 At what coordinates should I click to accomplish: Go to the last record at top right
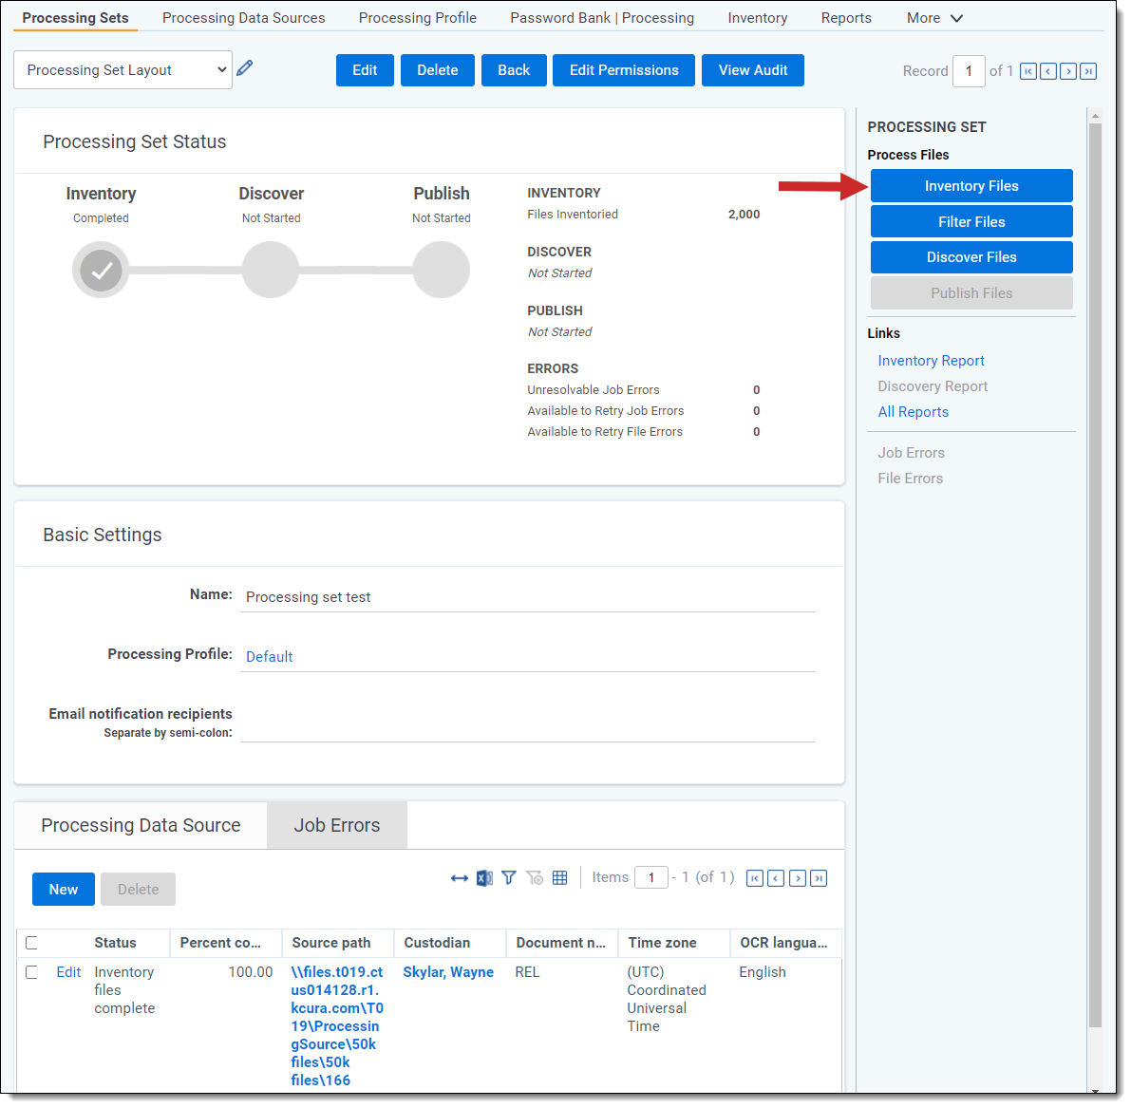click(1088, 71)
